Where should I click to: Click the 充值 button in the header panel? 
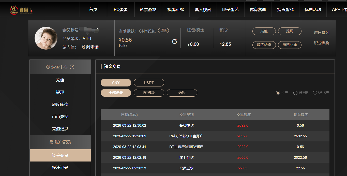click(x=264, y=31)
